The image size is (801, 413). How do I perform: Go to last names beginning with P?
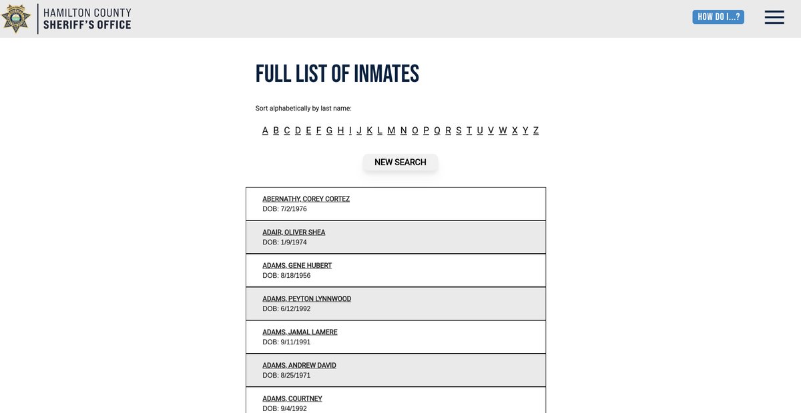click(426, 131)
